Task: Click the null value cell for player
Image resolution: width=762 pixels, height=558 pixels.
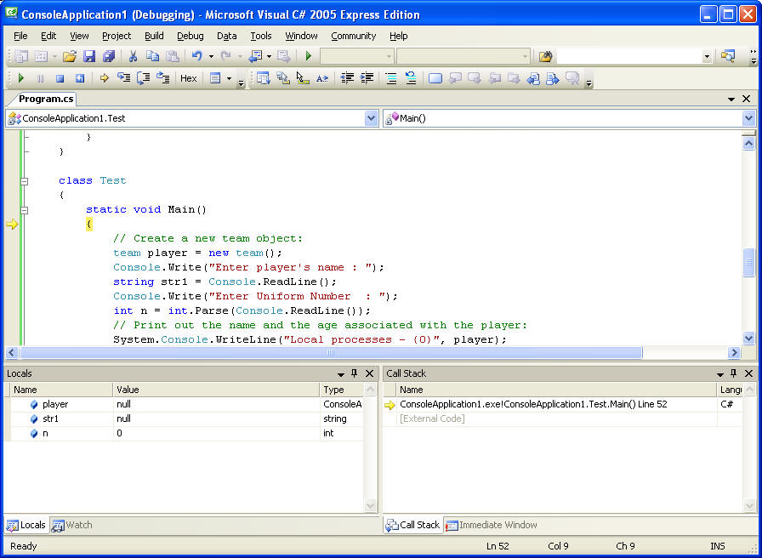Action: [124, 405]
